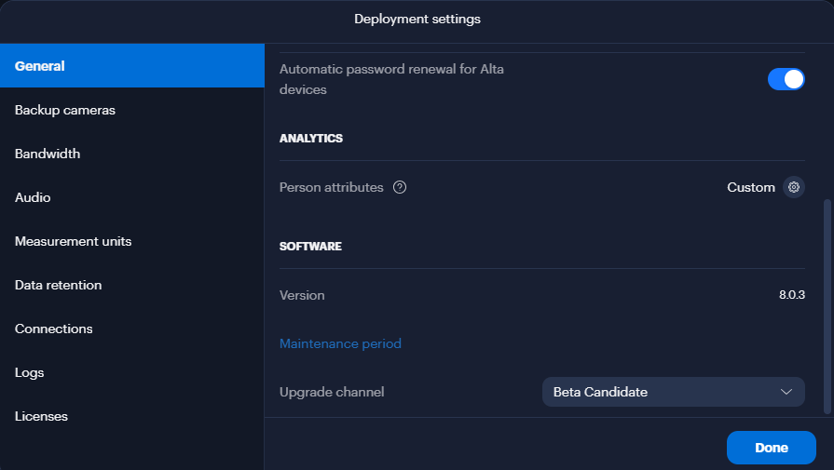This screenshot has width=834, height=470.
Task: Open the Backup cameras section
Action: pyautogui.click(x=132, y=110)
